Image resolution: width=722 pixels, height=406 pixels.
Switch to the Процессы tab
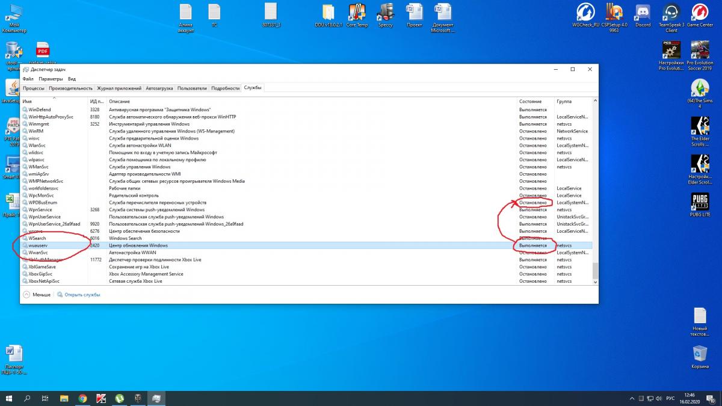pos(34,88)
